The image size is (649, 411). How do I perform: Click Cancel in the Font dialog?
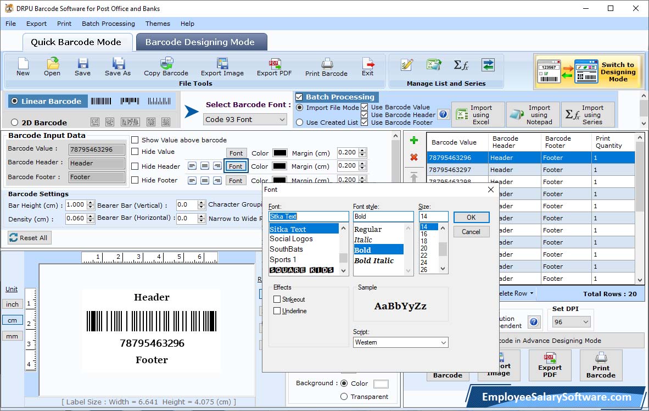coord(472,232)
